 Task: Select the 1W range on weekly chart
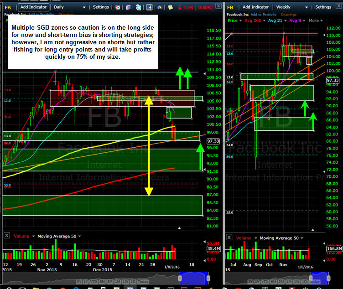pyautogui.click(x=297, y=282)
